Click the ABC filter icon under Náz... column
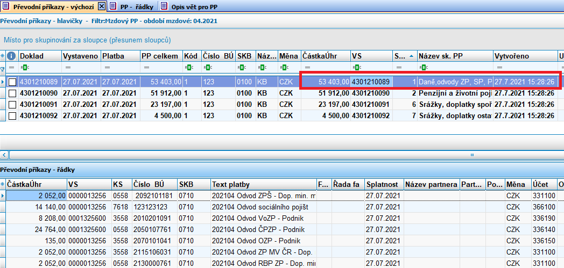This screenshot has height=268, width=564. [x=261, y=68]
